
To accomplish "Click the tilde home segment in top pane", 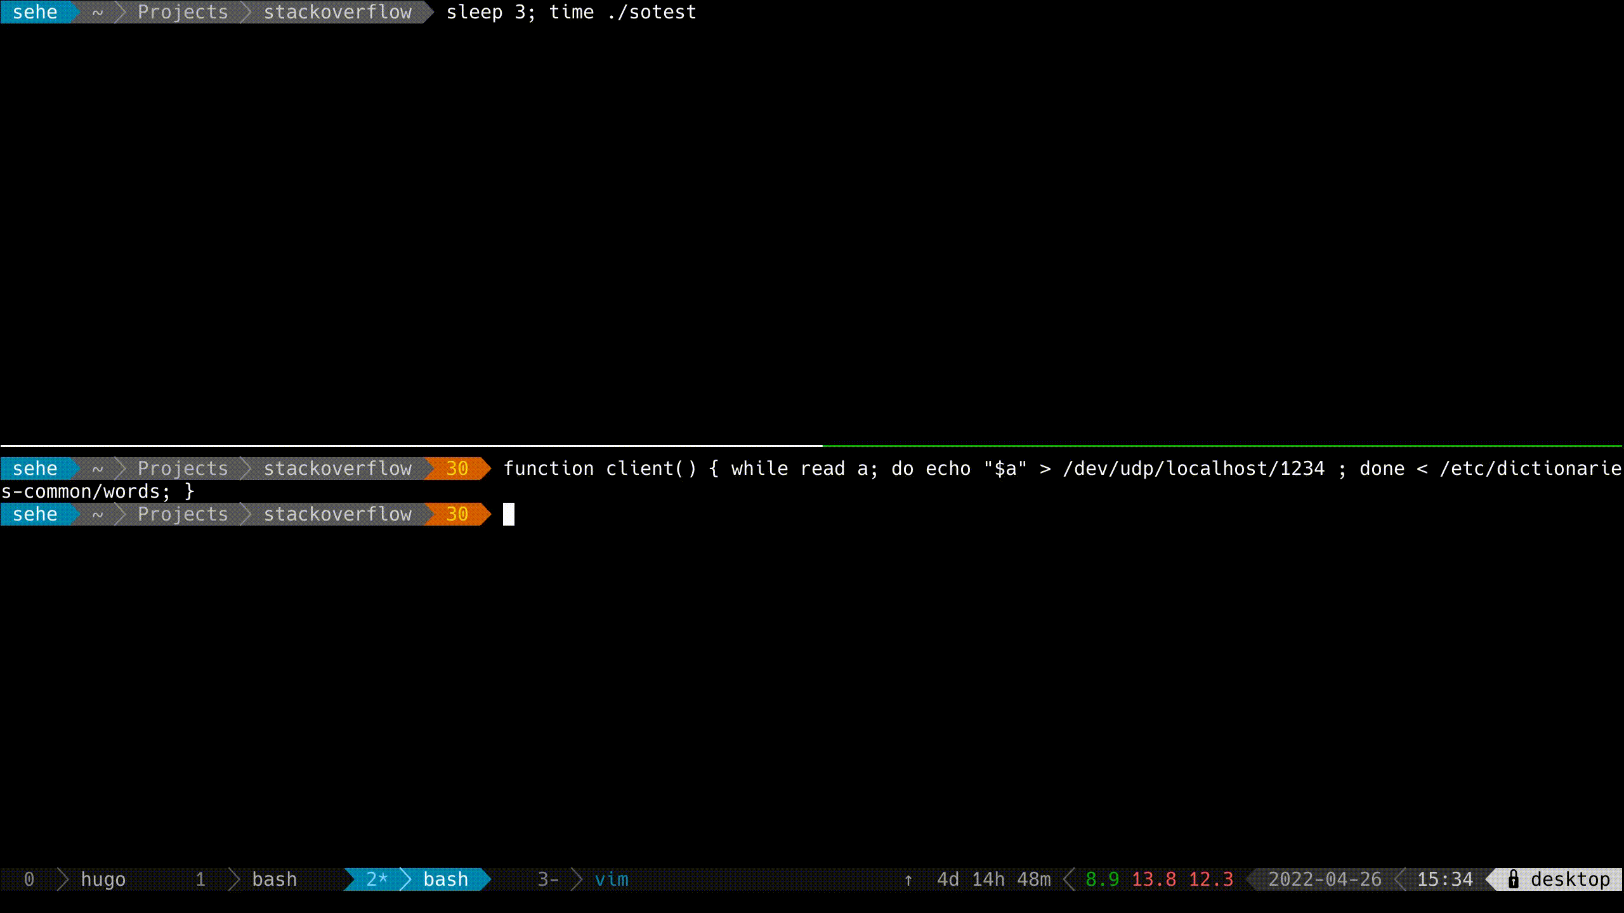I will coord(97,12).
